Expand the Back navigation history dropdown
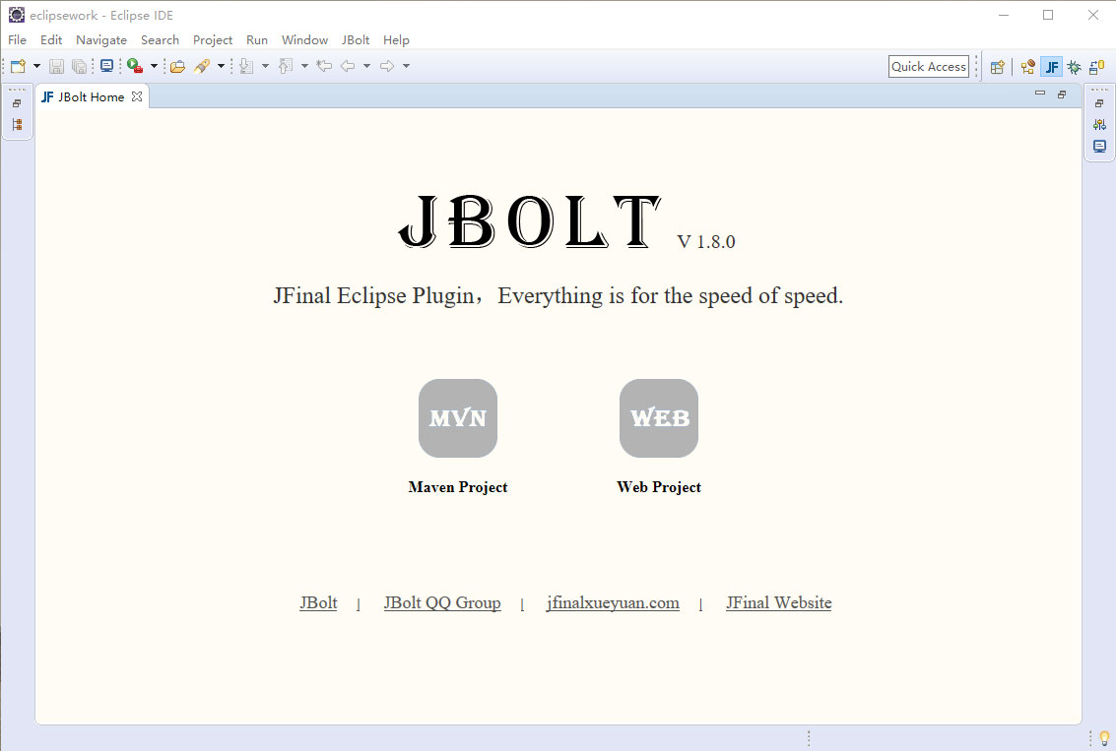Screen dimensions: 1116x751 point(365,66)
